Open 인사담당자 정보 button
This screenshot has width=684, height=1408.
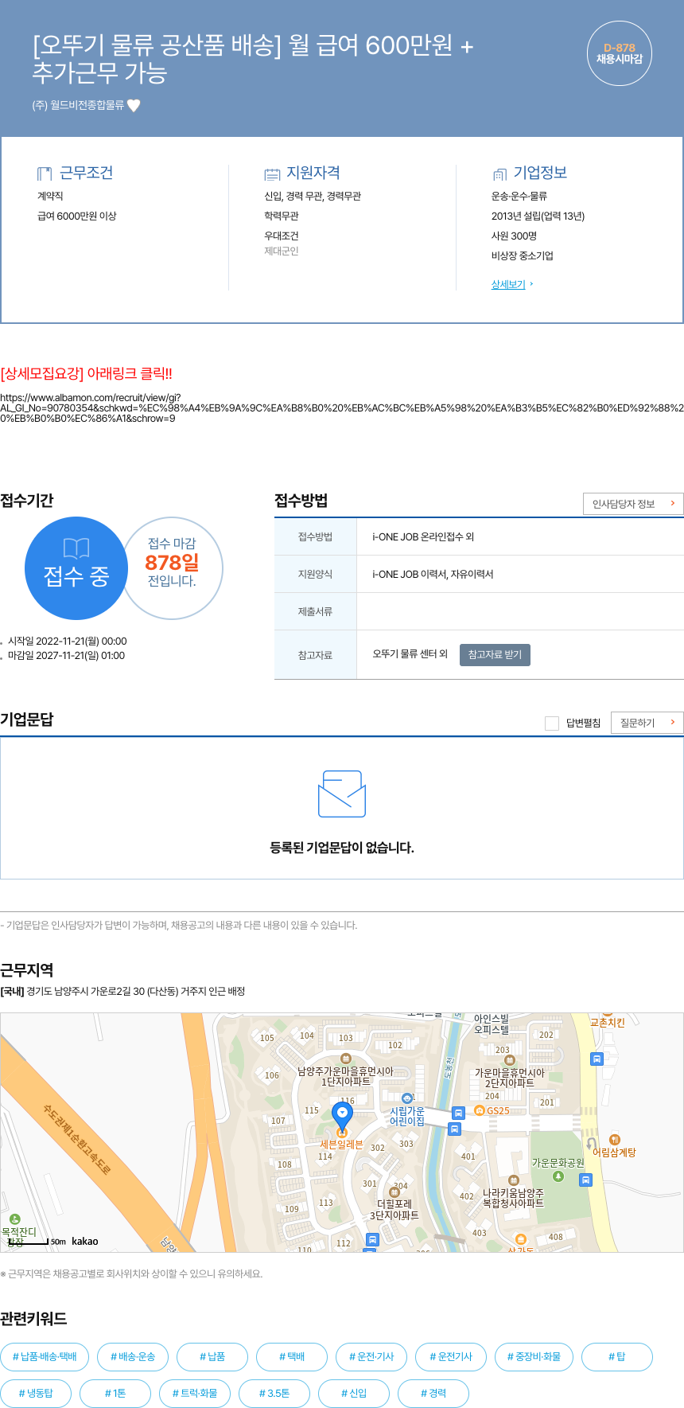coord(633,504)
